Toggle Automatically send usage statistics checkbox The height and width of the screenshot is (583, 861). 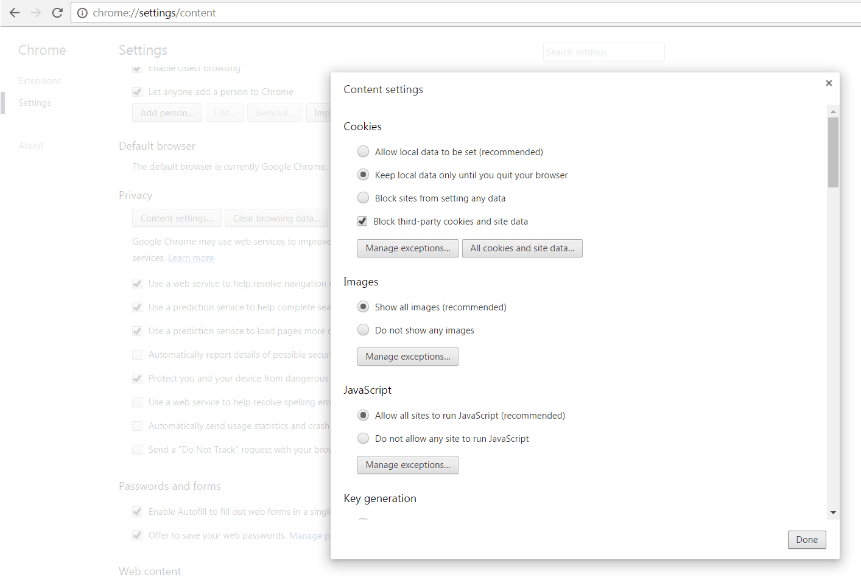137,426
